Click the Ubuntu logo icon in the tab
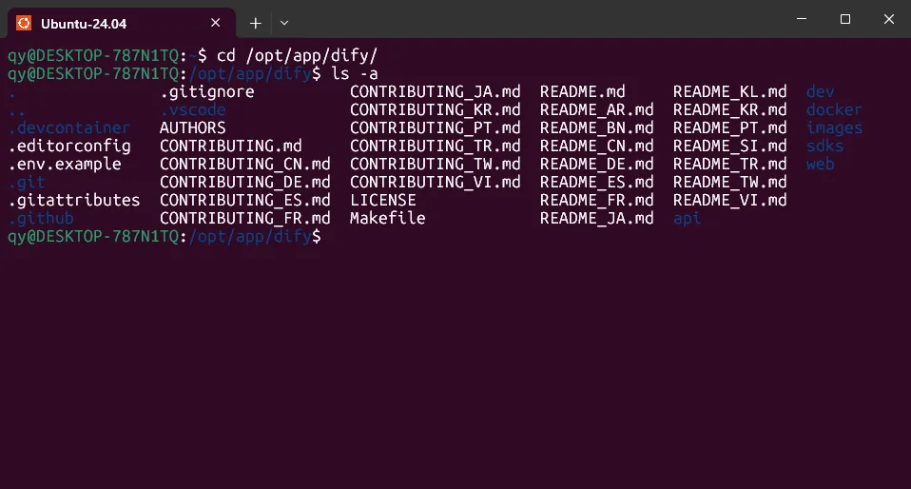The height and width of the screenshot is (489, 911). click(24, 22)
